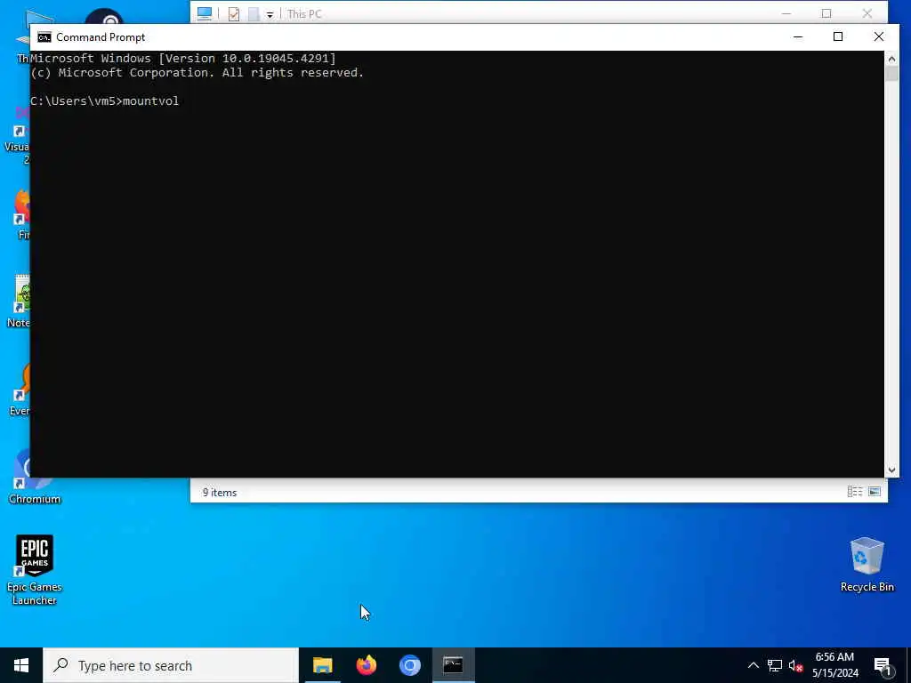
Task: Open the clock showing 6:56 AM
Action: click(x=834, y=665)
